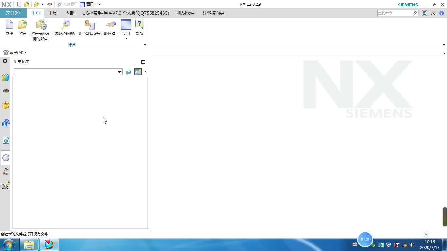The height and width of the screenshot is (251, 447).
Task: Open the 注塑模向导 tab
Action: [213, 13]
